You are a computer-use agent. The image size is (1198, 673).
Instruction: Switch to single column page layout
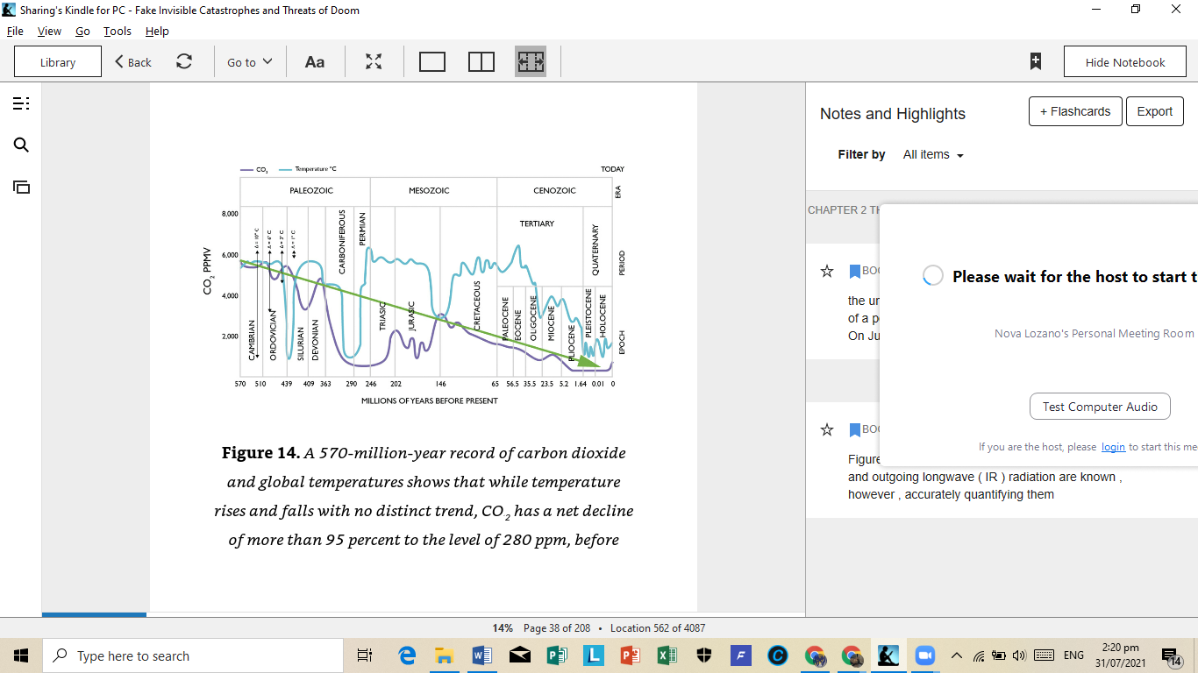pos(432,62)
